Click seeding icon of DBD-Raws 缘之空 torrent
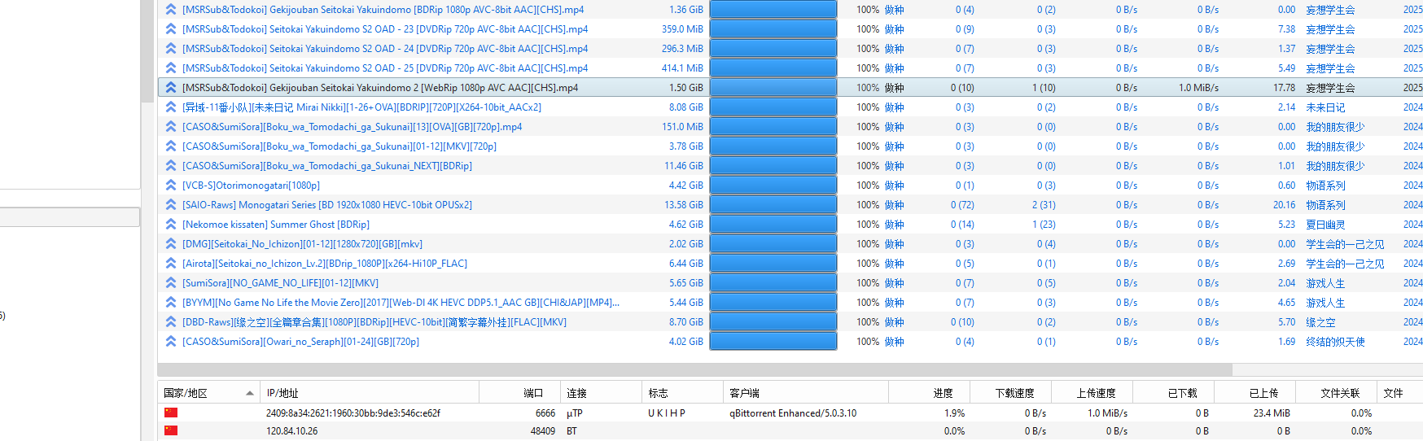1423x441 pixels. (x=171, y=322)
